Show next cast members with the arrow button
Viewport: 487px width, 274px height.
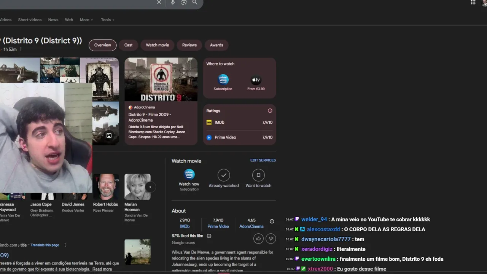[150, 187]
